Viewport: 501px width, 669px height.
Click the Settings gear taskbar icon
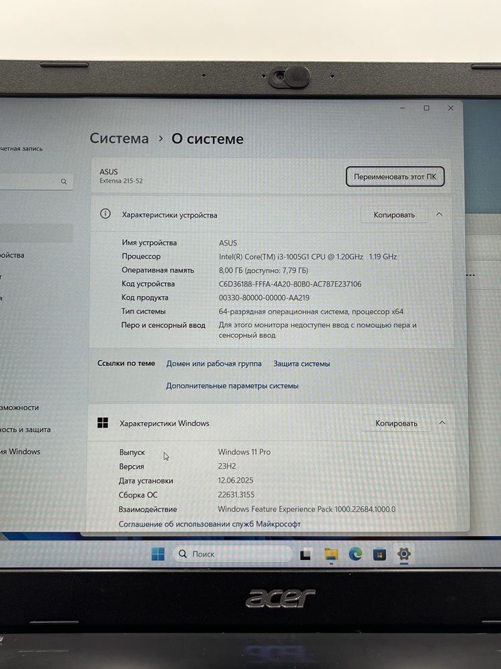pyautogui.click(x=403, y=554)
